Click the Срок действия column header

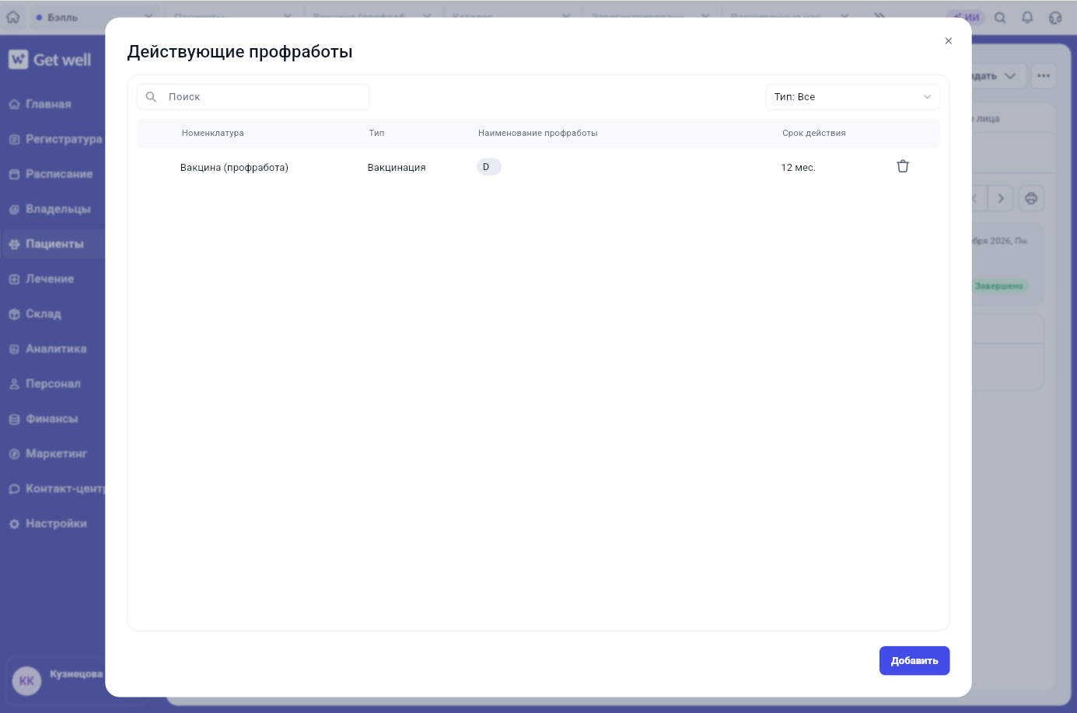(814, 133)
